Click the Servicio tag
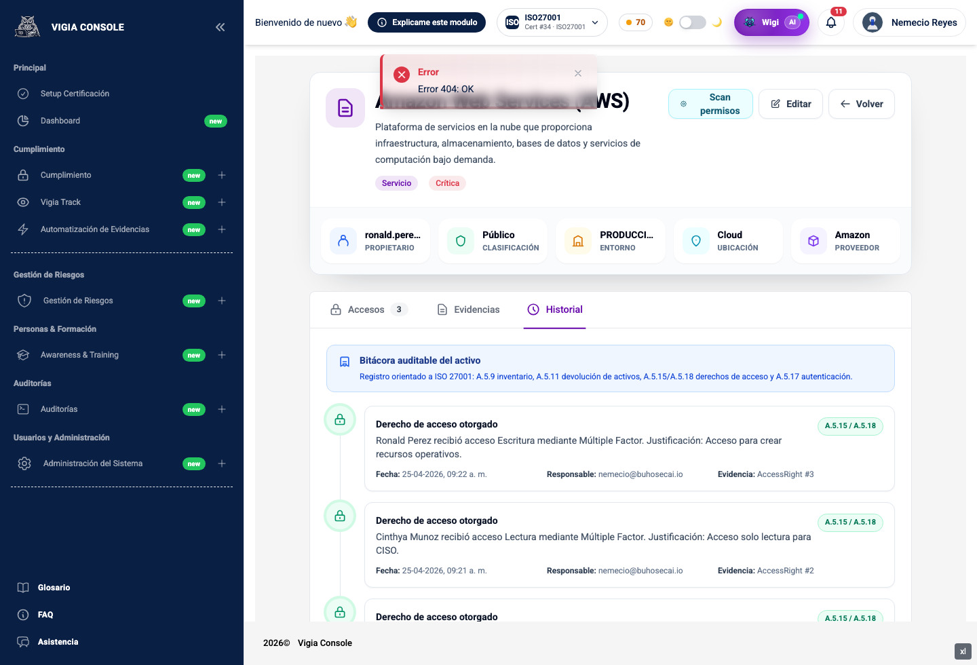Viewport: 977px width, 665px height. (396, 183)
